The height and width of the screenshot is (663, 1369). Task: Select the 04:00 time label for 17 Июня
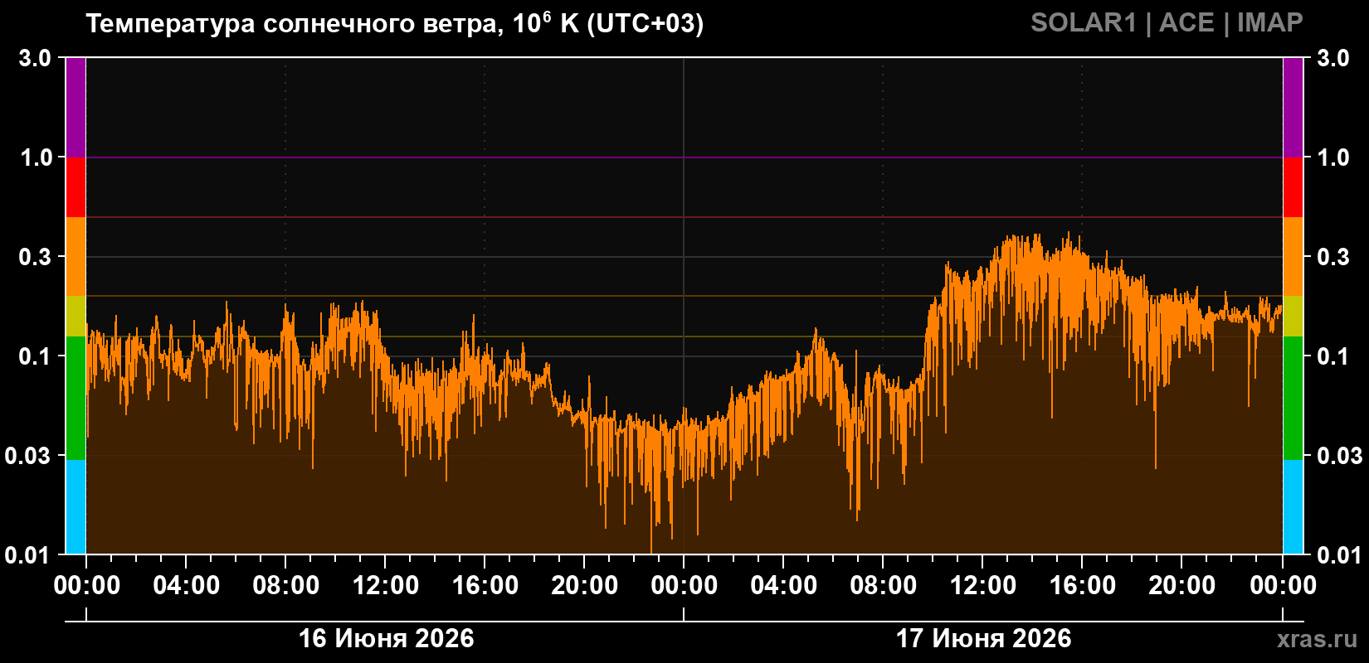point(784,585)
